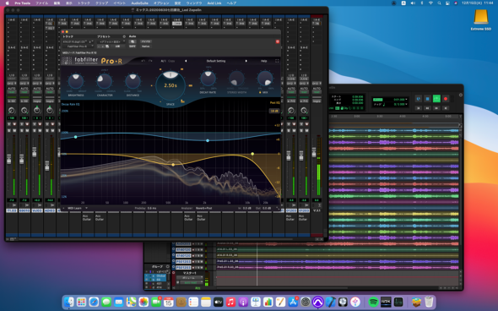The height and width of the screenshot is (311, 498).
Task: Open the MIDI Learn dropdown arrow
Action: [x=86, y=208]
